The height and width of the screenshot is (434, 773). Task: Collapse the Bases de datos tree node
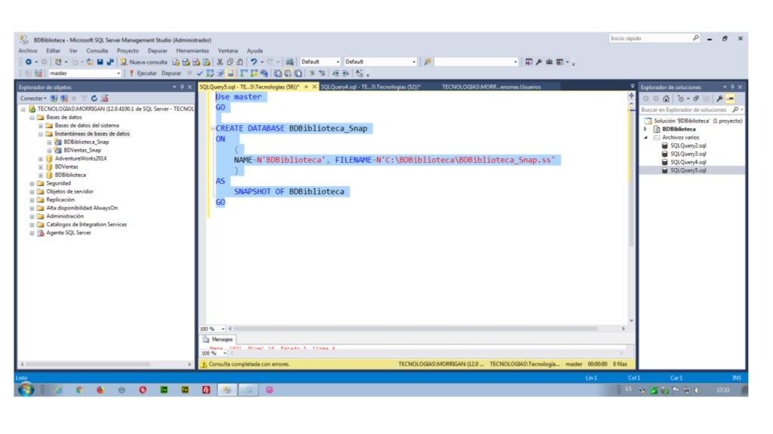pos(32,118)
